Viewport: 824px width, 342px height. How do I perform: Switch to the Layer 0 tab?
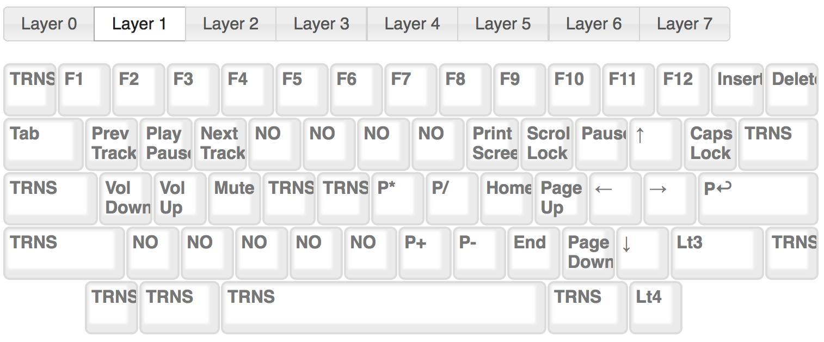pos(49,24)
